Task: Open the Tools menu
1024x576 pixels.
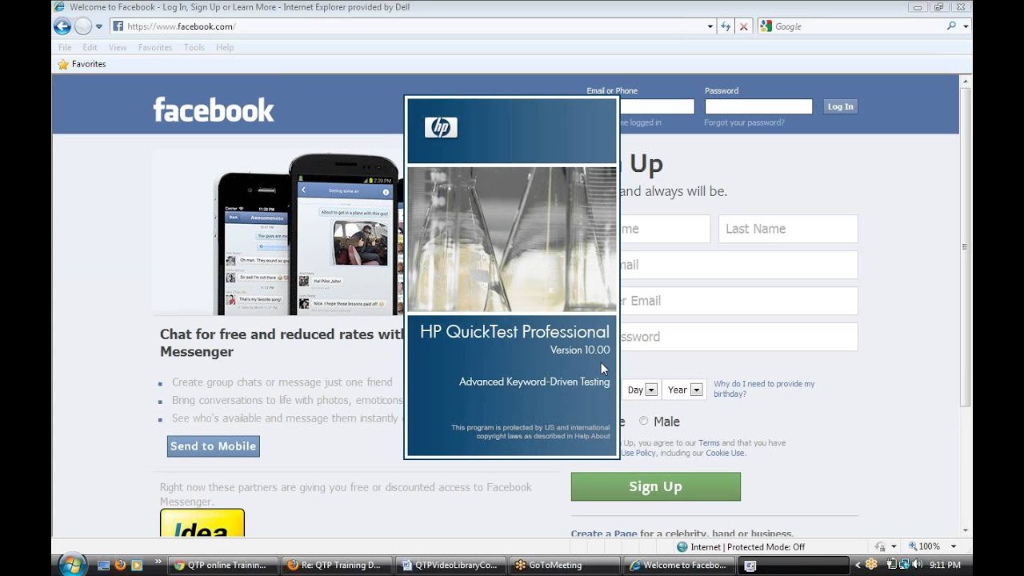Action: [194, 47]
